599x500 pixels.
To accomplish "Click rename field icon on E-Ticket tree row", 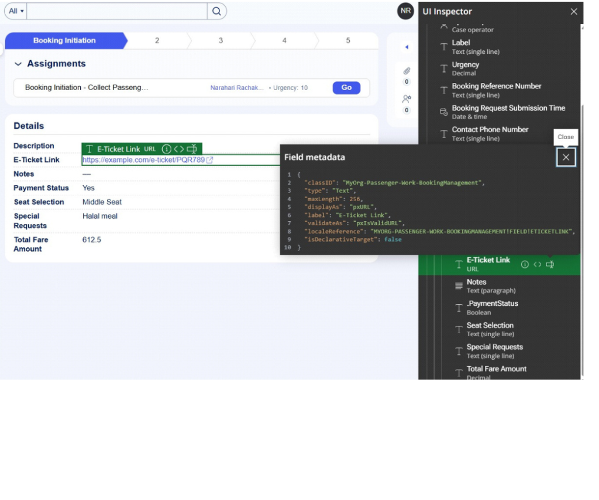I will (x=550, y=264).
